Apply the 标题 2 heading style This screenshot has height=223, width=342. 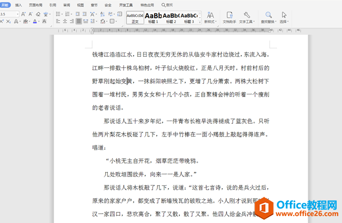tap(171, 18)
